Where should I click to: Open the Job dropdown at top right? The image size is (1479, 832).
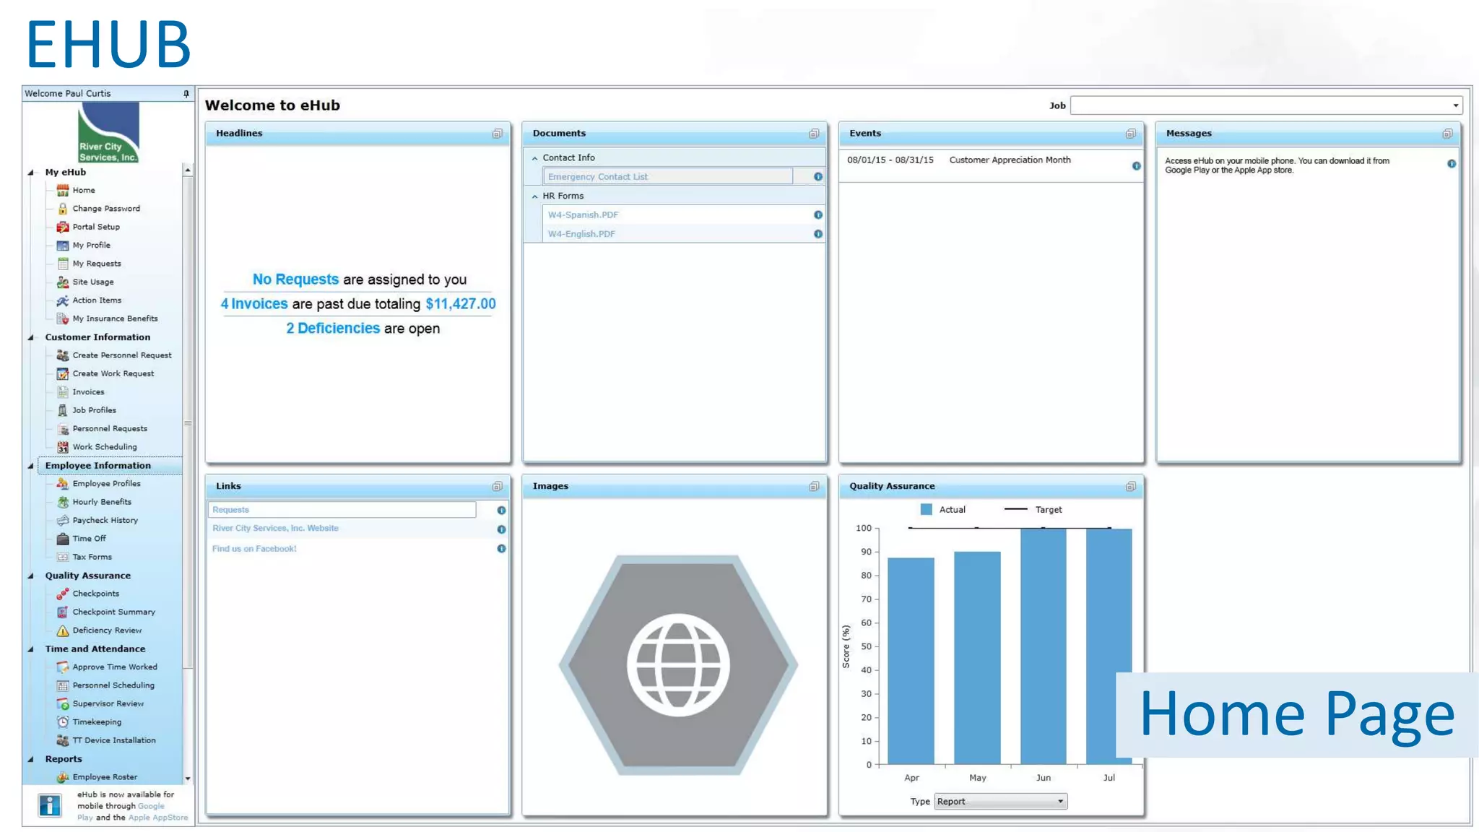[1455, 105]
